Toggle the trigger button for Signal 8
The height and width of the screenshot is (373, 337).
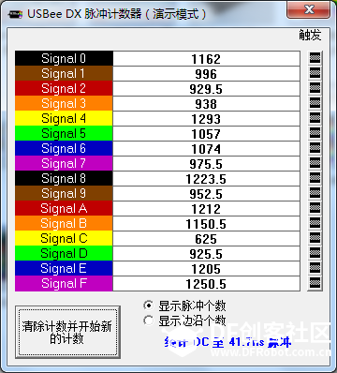pos(315,178)
